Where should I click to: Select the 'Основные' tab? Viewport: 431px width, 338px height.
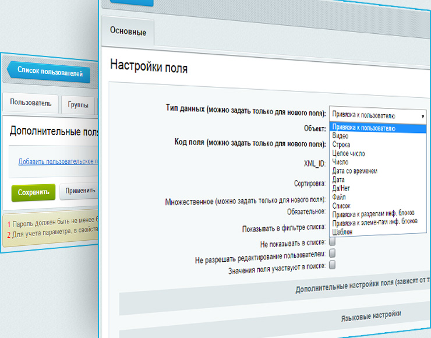click(x=128, y=31)
